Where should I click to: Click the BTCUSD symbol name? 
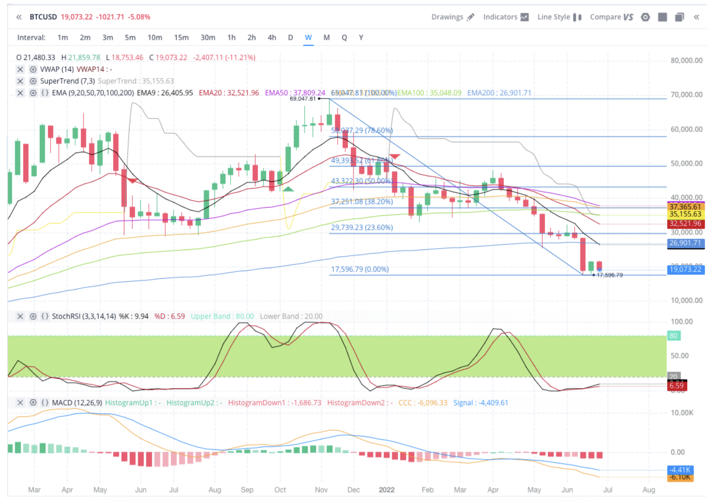[43, 17]
